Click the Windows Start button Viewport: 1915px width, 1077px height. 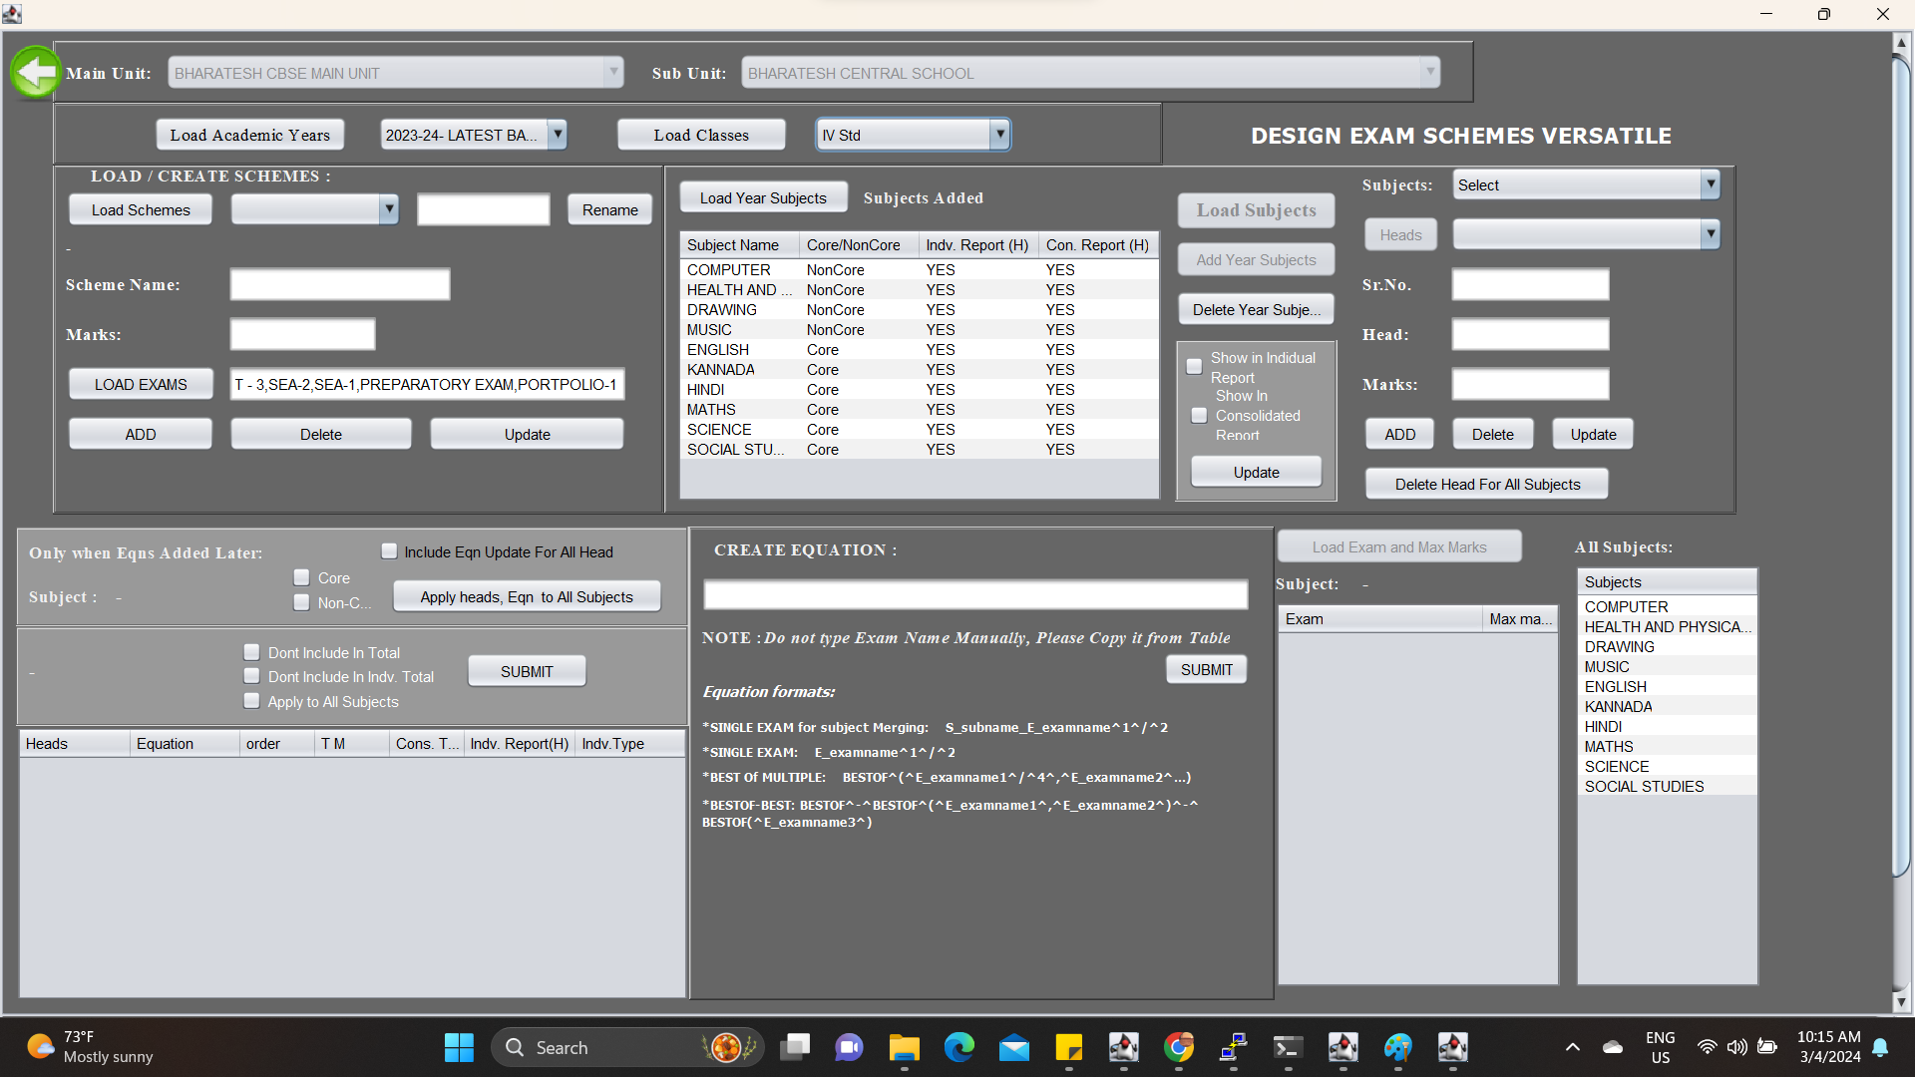point(459,1047)
